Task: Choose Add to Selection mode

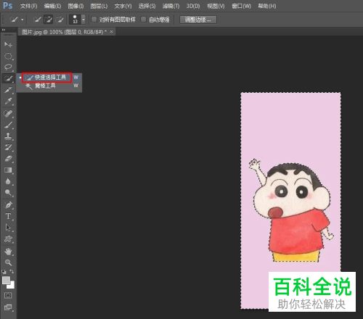Action: (x=49, y=20)
